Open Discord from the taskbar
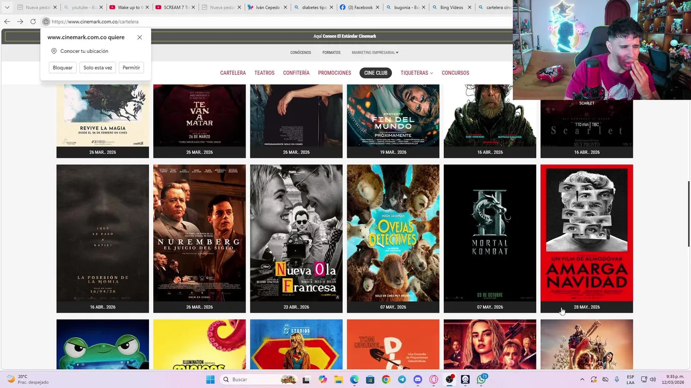This screenshot has width=691, height=388. pos(417,379)
